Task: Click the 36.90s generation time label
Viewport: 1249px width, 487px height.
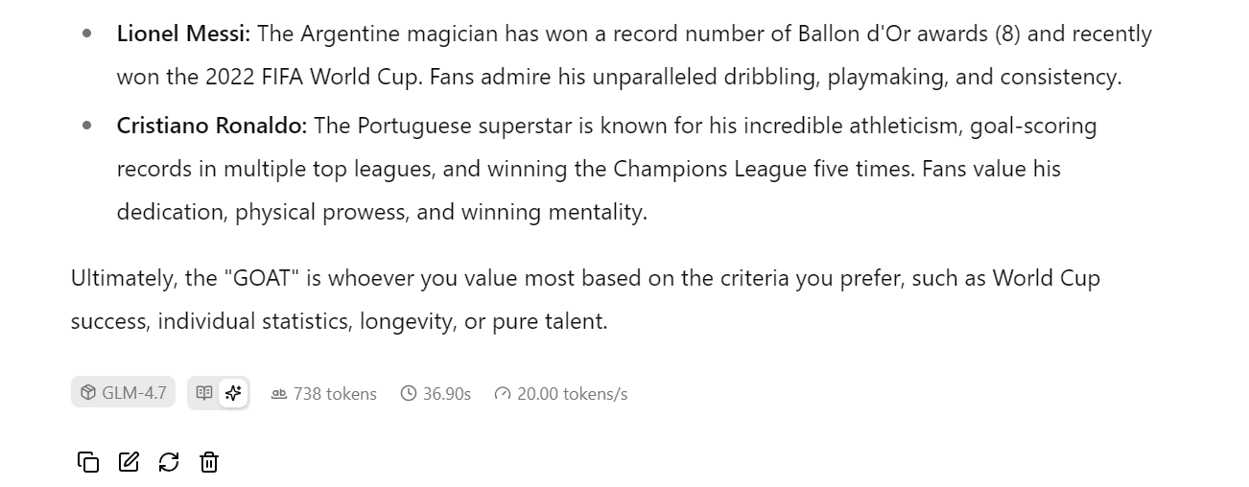Action: (447, 394)
